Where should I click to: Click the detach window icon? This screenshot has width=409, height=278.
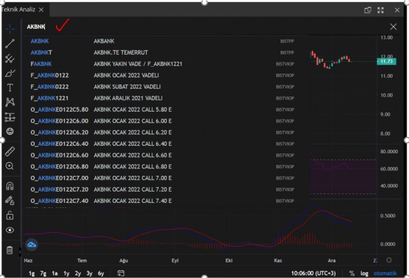click(x=368, y=10)
